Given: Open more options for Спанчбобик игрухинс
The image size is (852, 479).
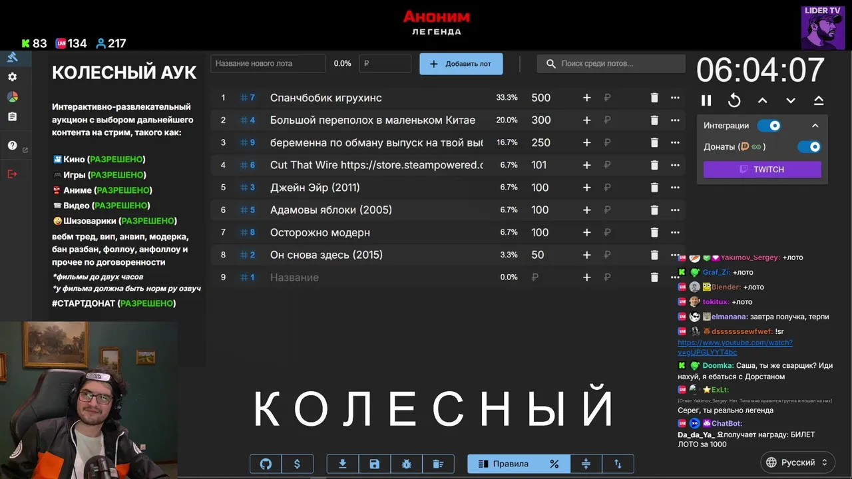Looking at the screenshot, I should click(675, 98).
